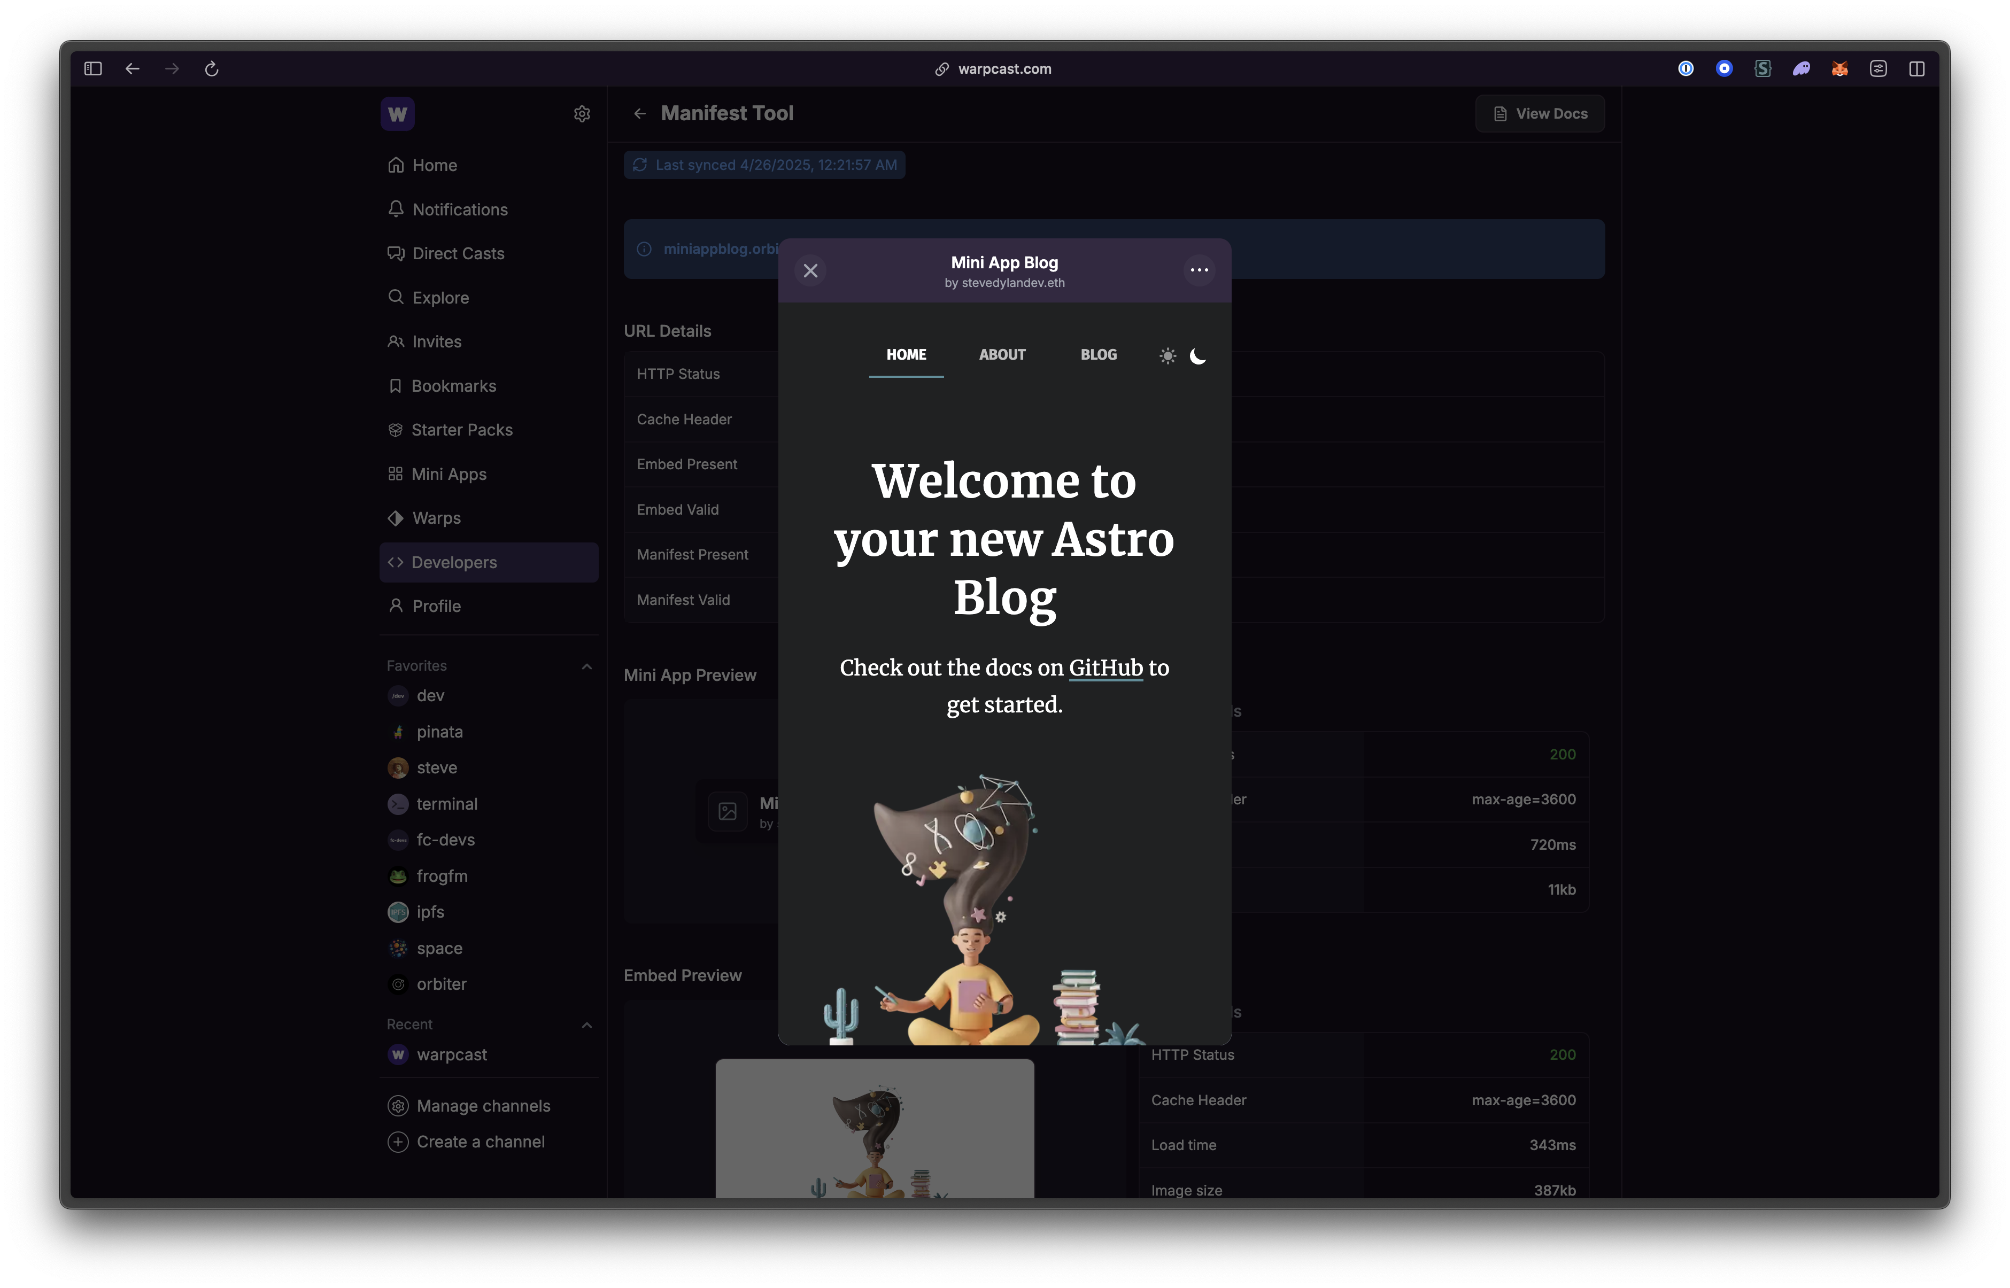Viewport: 2010px width, 1288px height.
Task: Collapse the Favorites section
Action: pyautogui.click(x=586, y=666)
